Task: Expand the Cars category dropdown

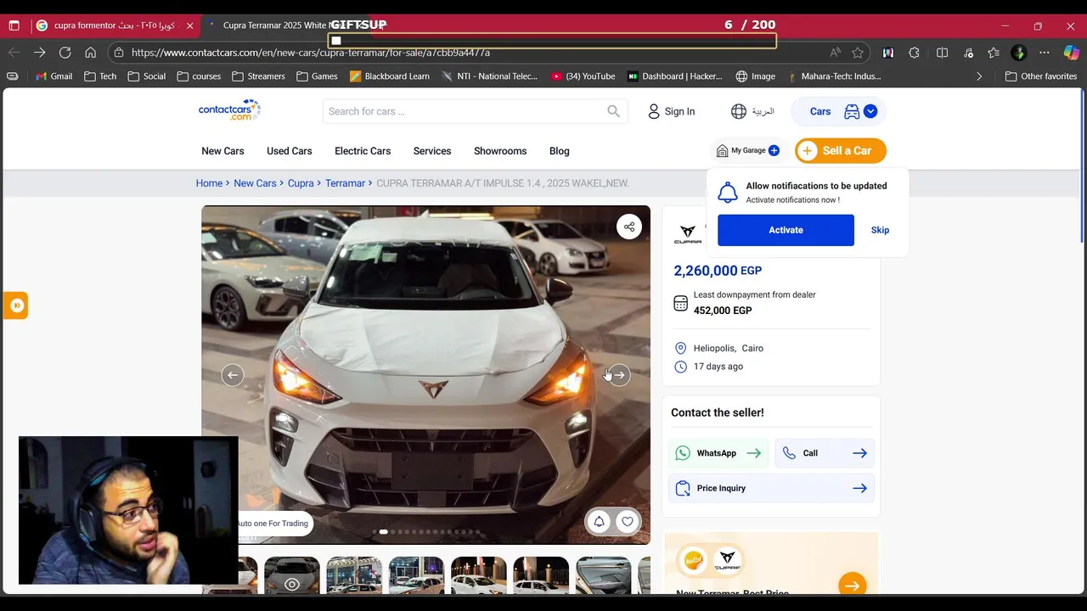Action: pos(870,111)
